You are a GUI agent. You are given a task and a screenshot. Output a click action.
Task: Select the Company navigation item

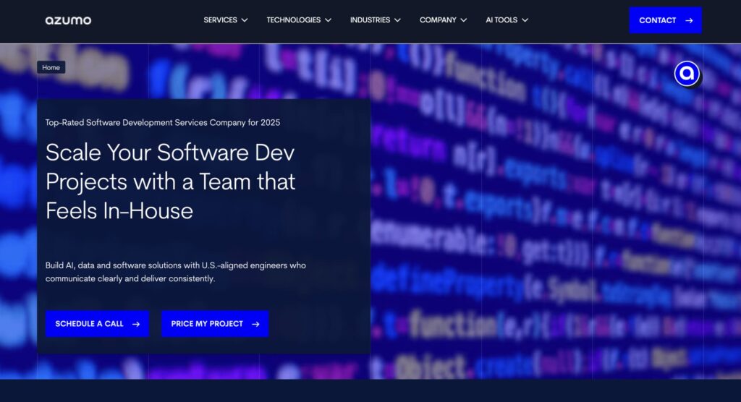(438, 20)
